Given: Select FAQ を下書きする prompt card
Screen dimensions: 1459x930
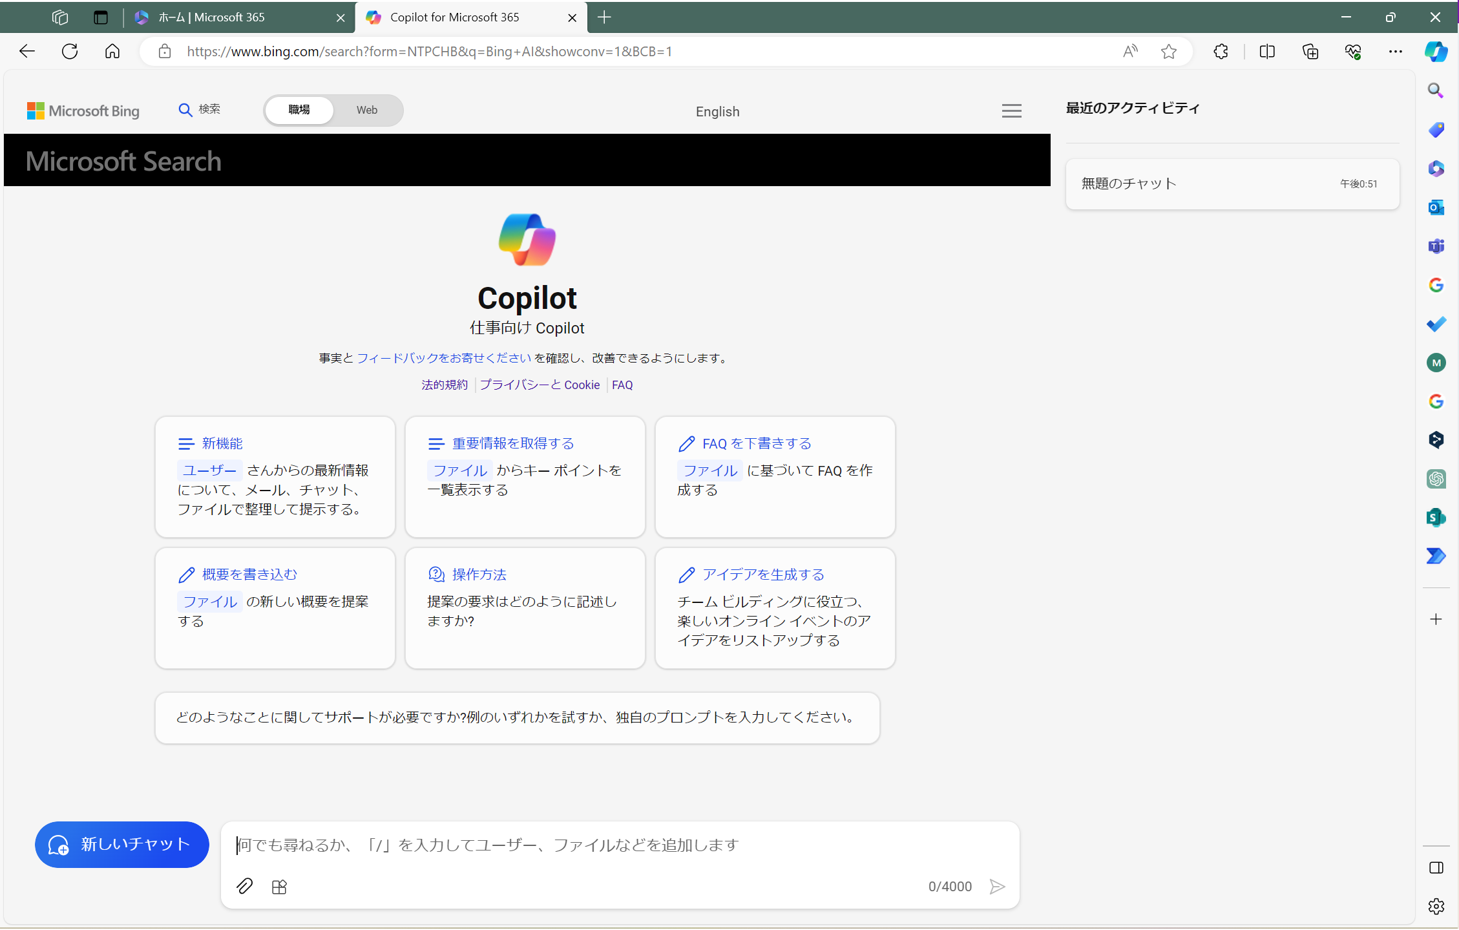Looking at the screenshot, I should [x=775, y=477].
